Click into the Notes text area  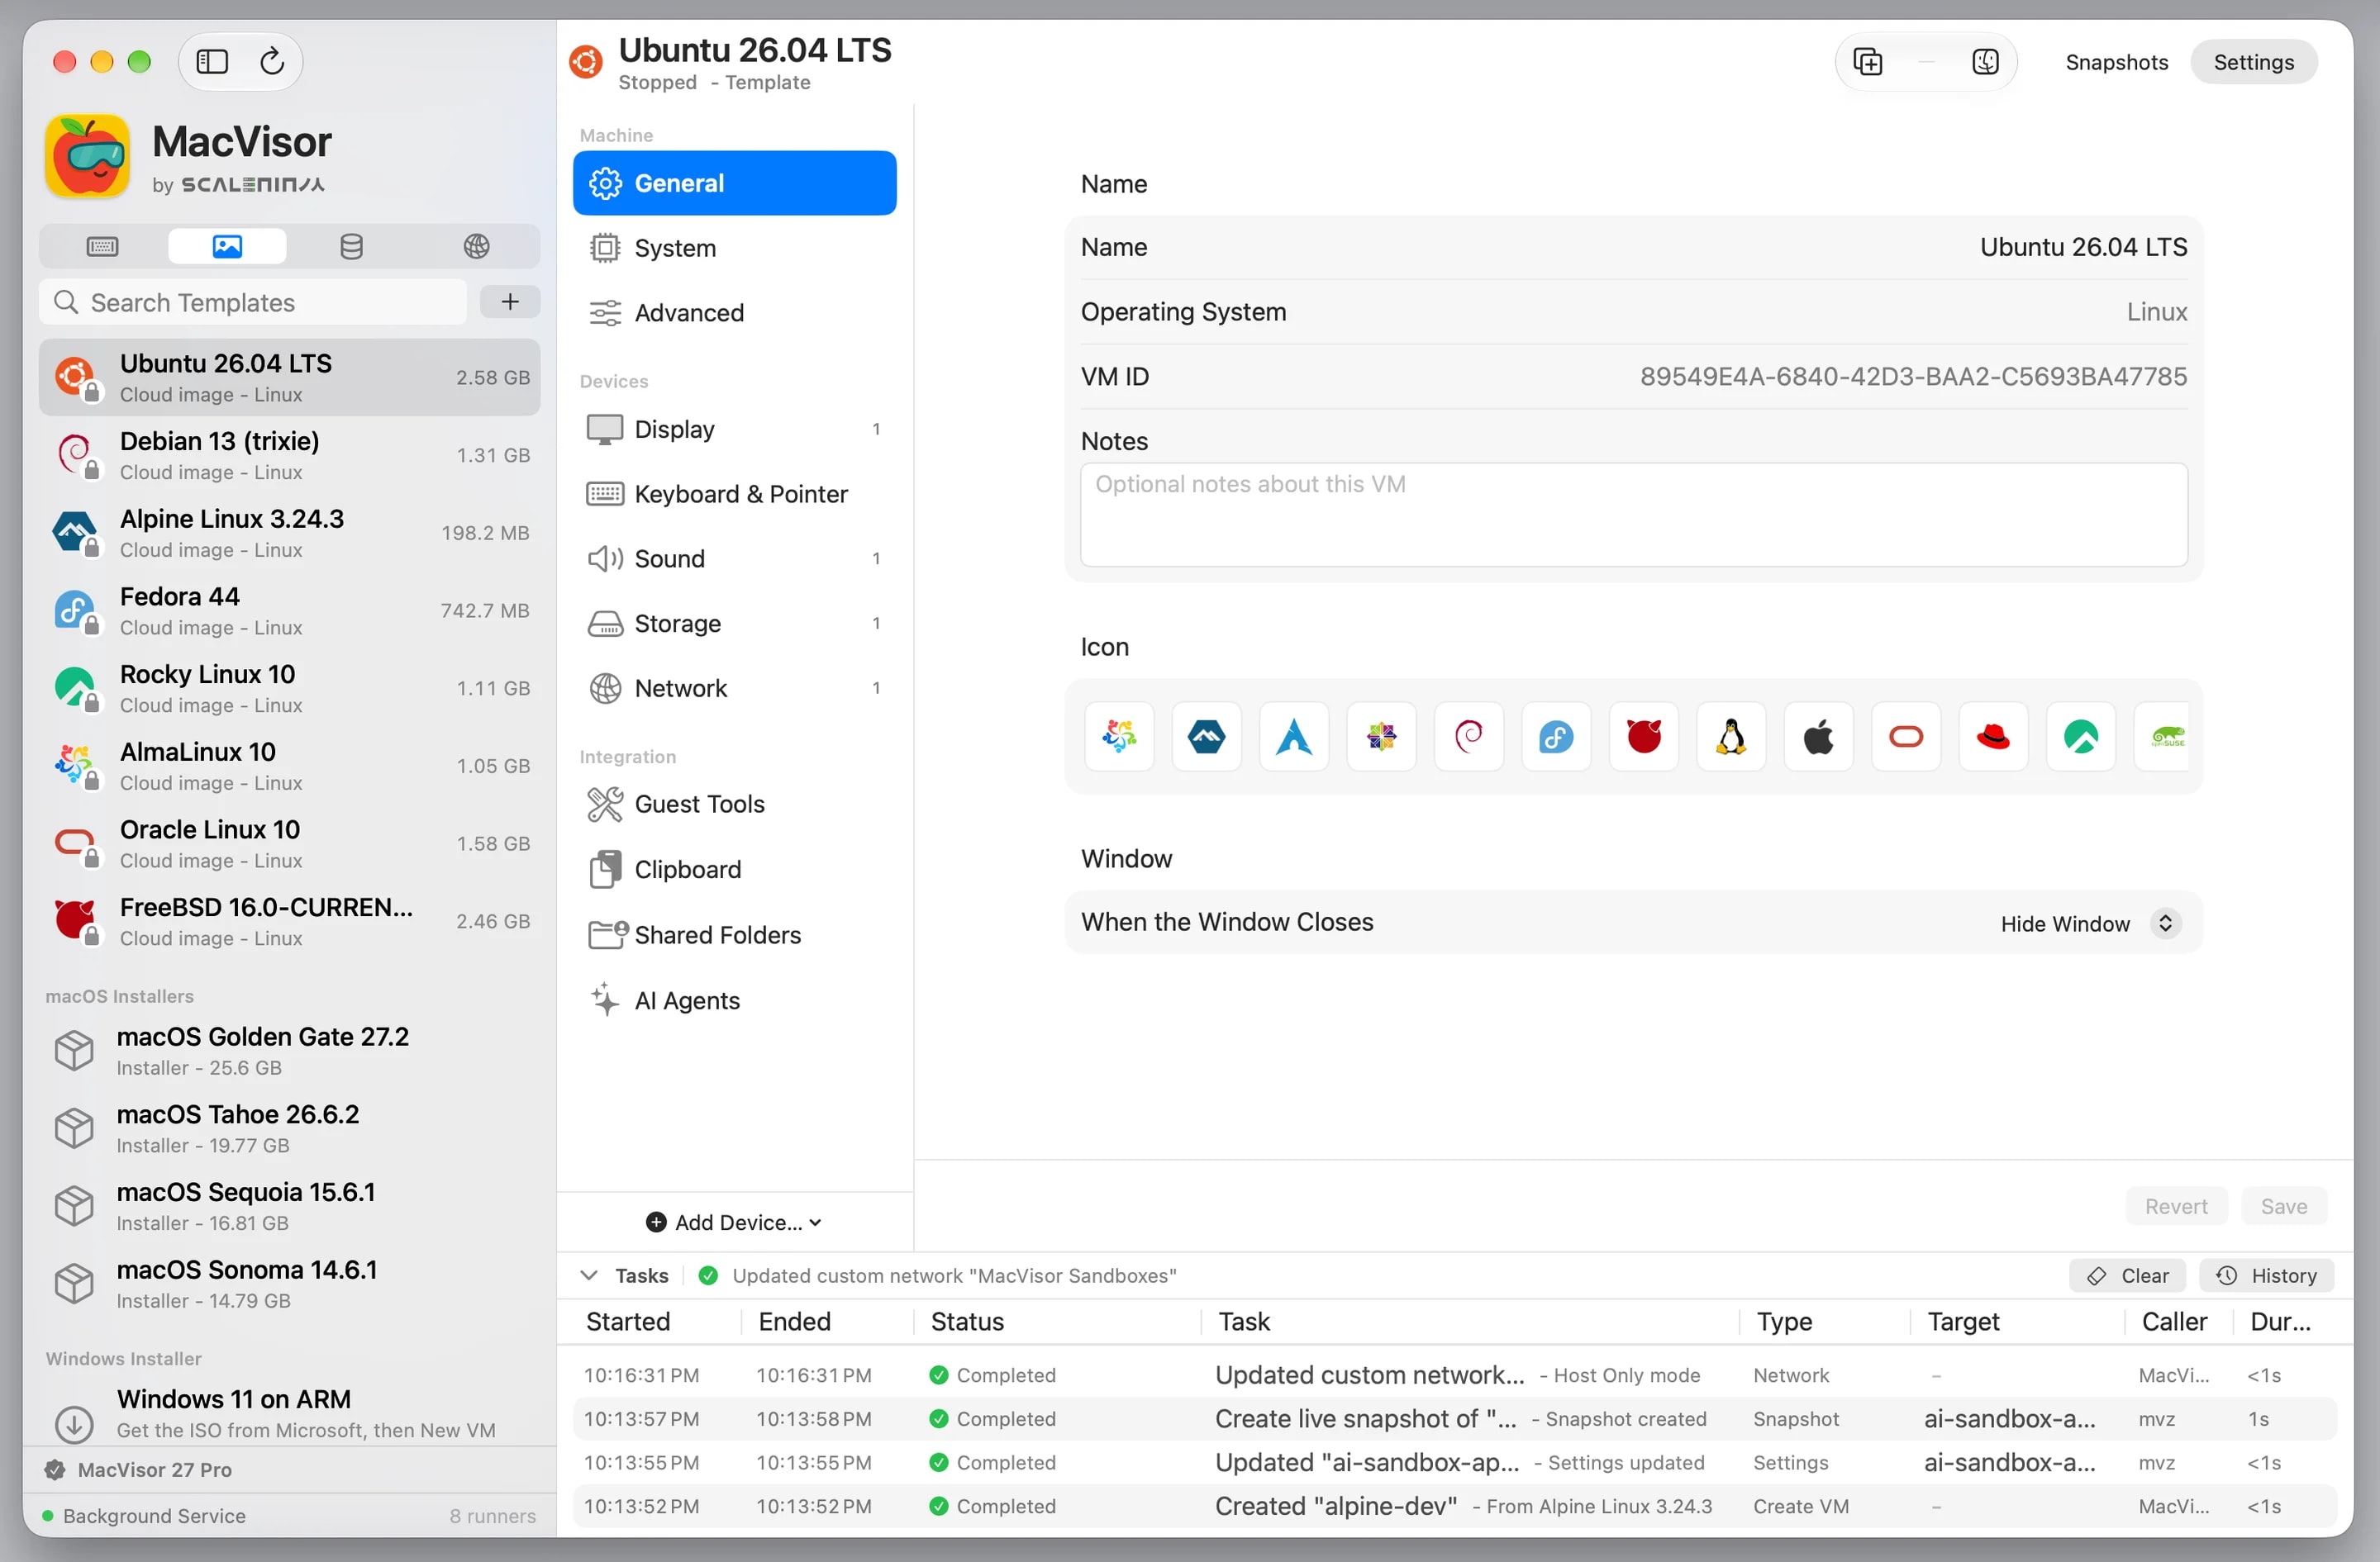(x=1633, y=515)
